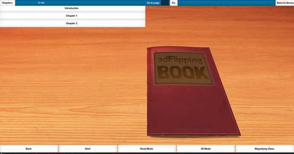Enable the Magnifying Glass tool
The width and height of the screenshot is (294, 154).
tap(265, 149)
